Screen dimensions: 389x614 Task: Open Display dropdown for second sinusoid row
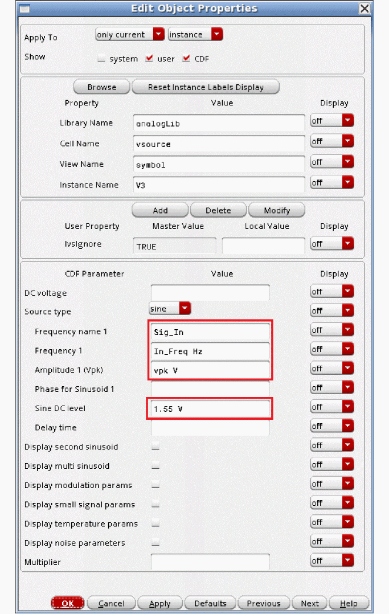(332, 445)
